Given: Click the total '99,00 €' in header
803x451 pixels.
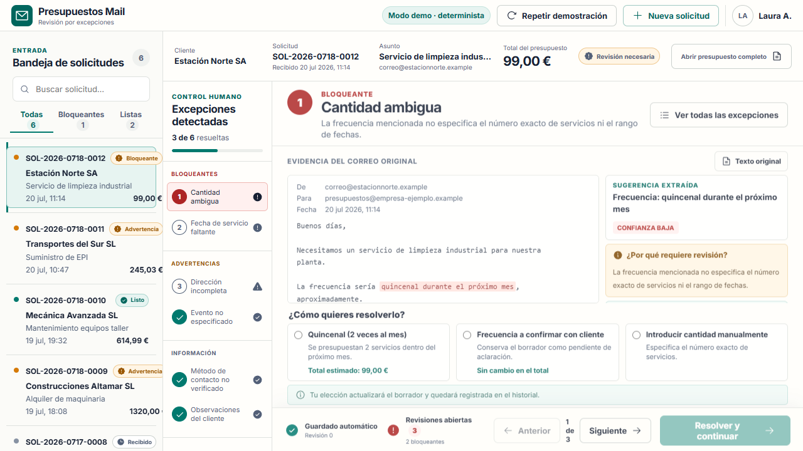Looking at the screenshot, I should coord(527,61).
